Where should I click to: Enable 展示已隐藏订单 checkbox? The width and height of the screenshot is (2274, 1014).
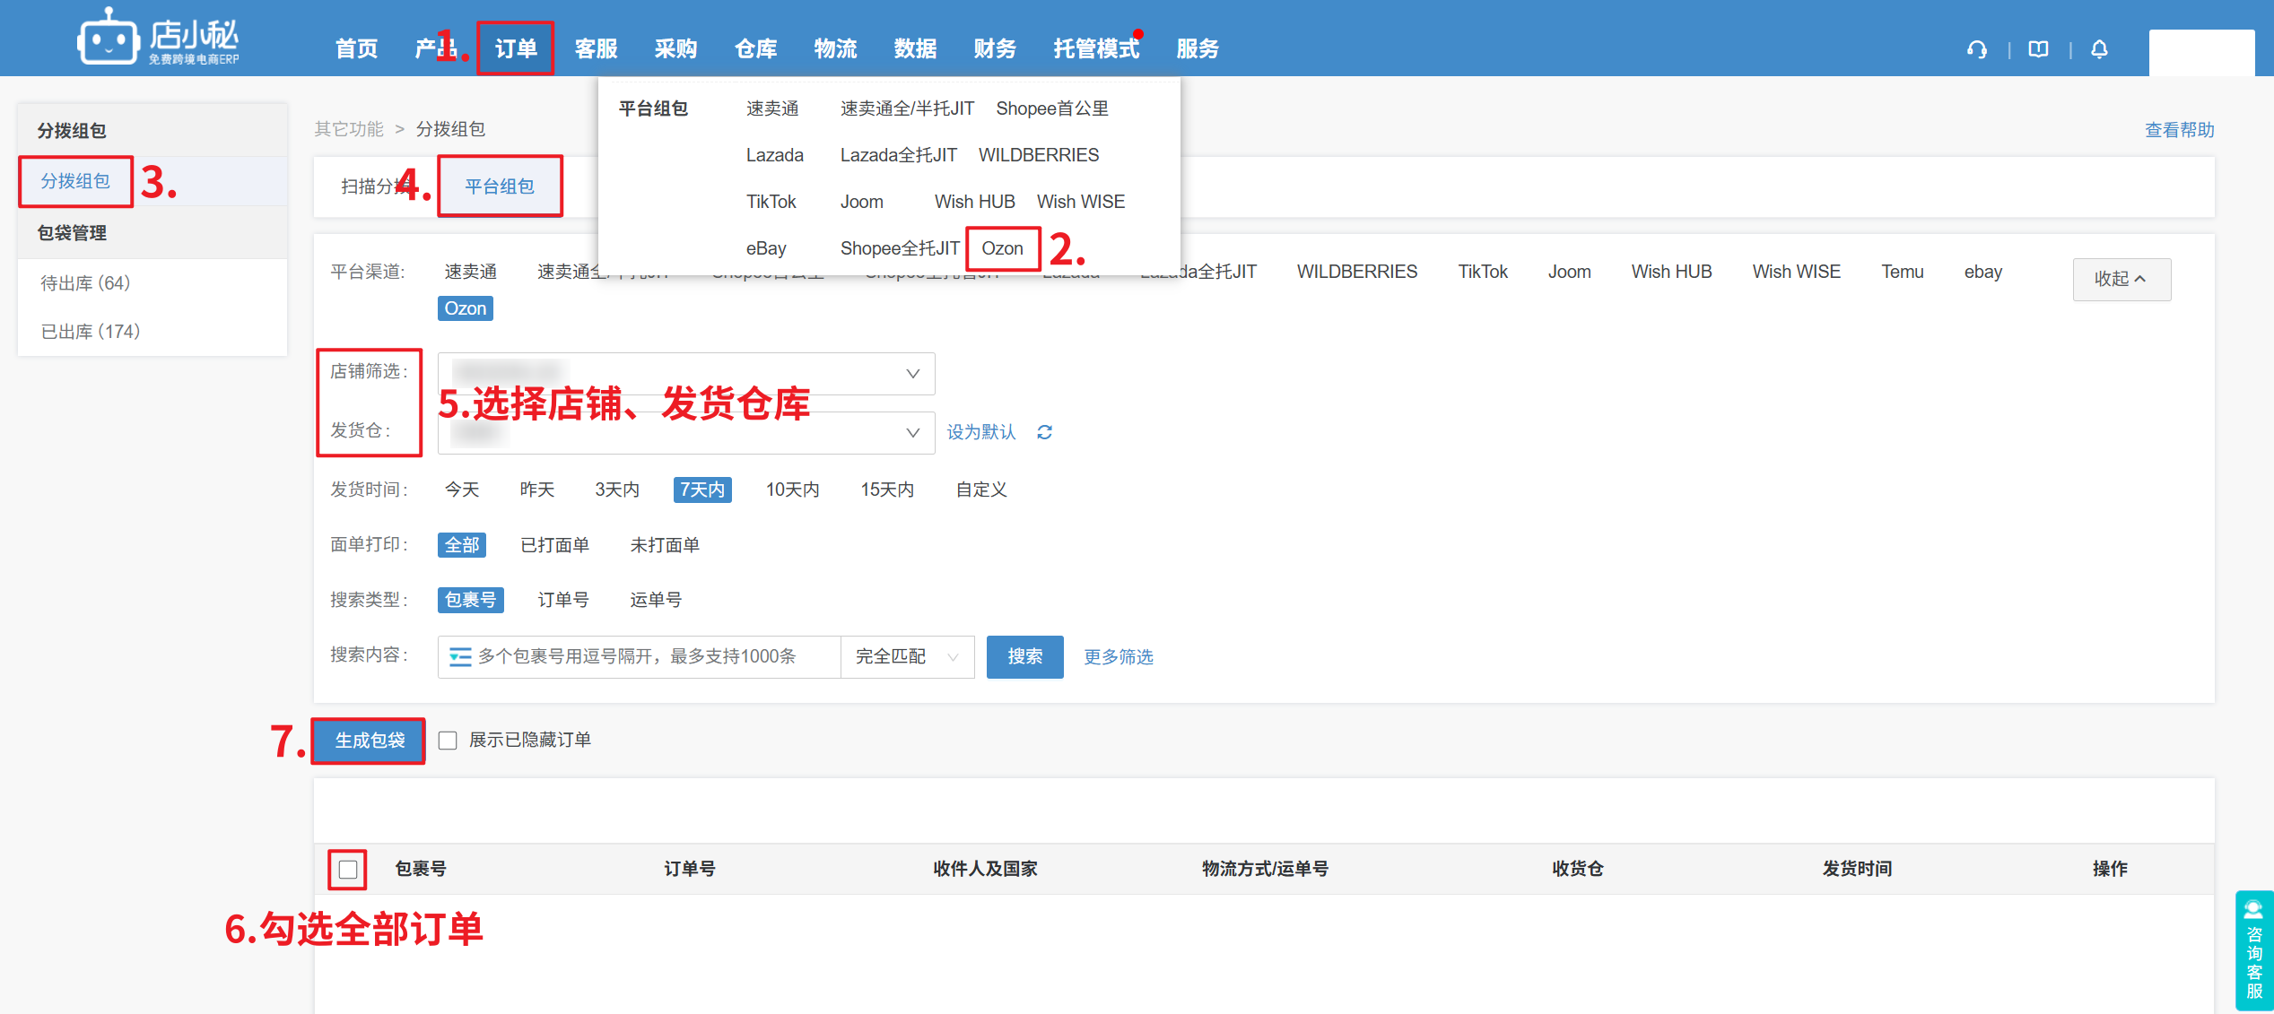coord(448,741)
